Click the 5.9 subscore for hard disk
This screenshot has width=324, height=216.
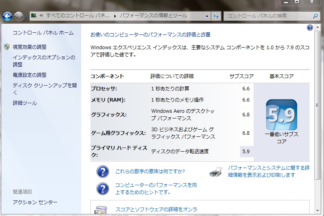click(x=246, y=151)
